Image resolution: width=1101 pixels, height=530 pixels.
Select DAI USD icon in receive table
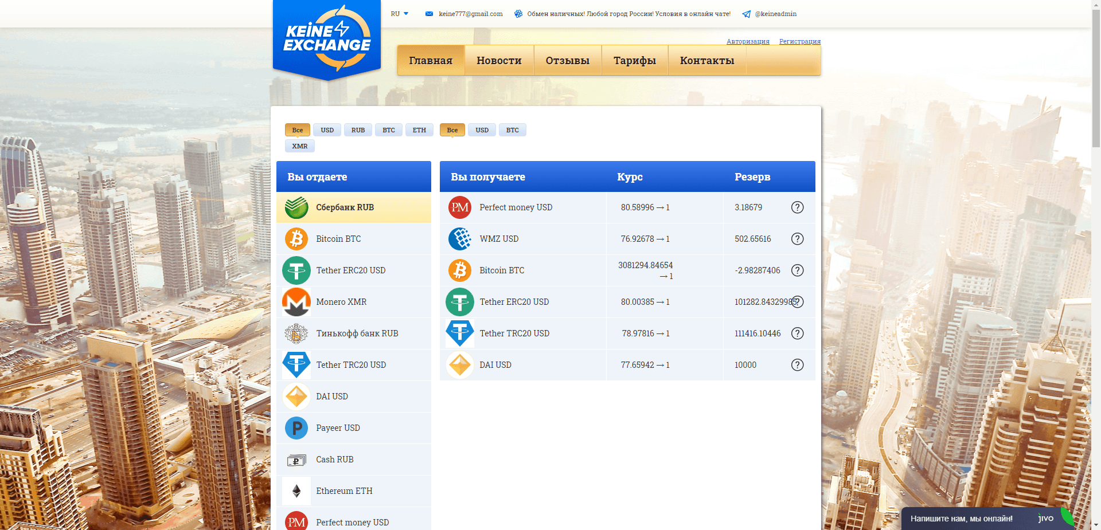tap(460, 365)
